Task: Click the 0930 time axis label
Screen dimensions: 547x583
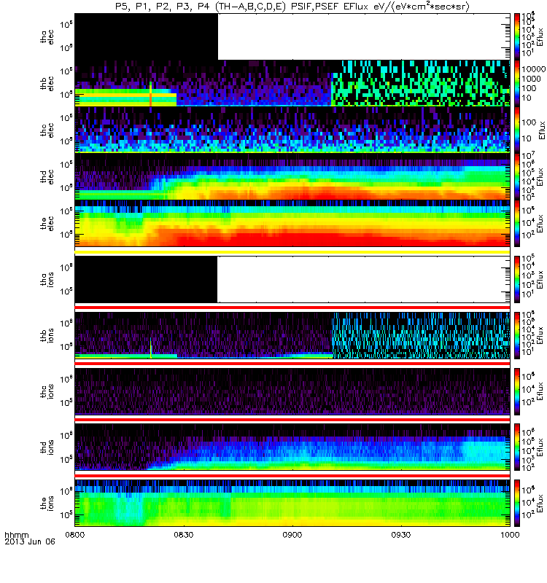Action: click(x=400, y=535)
